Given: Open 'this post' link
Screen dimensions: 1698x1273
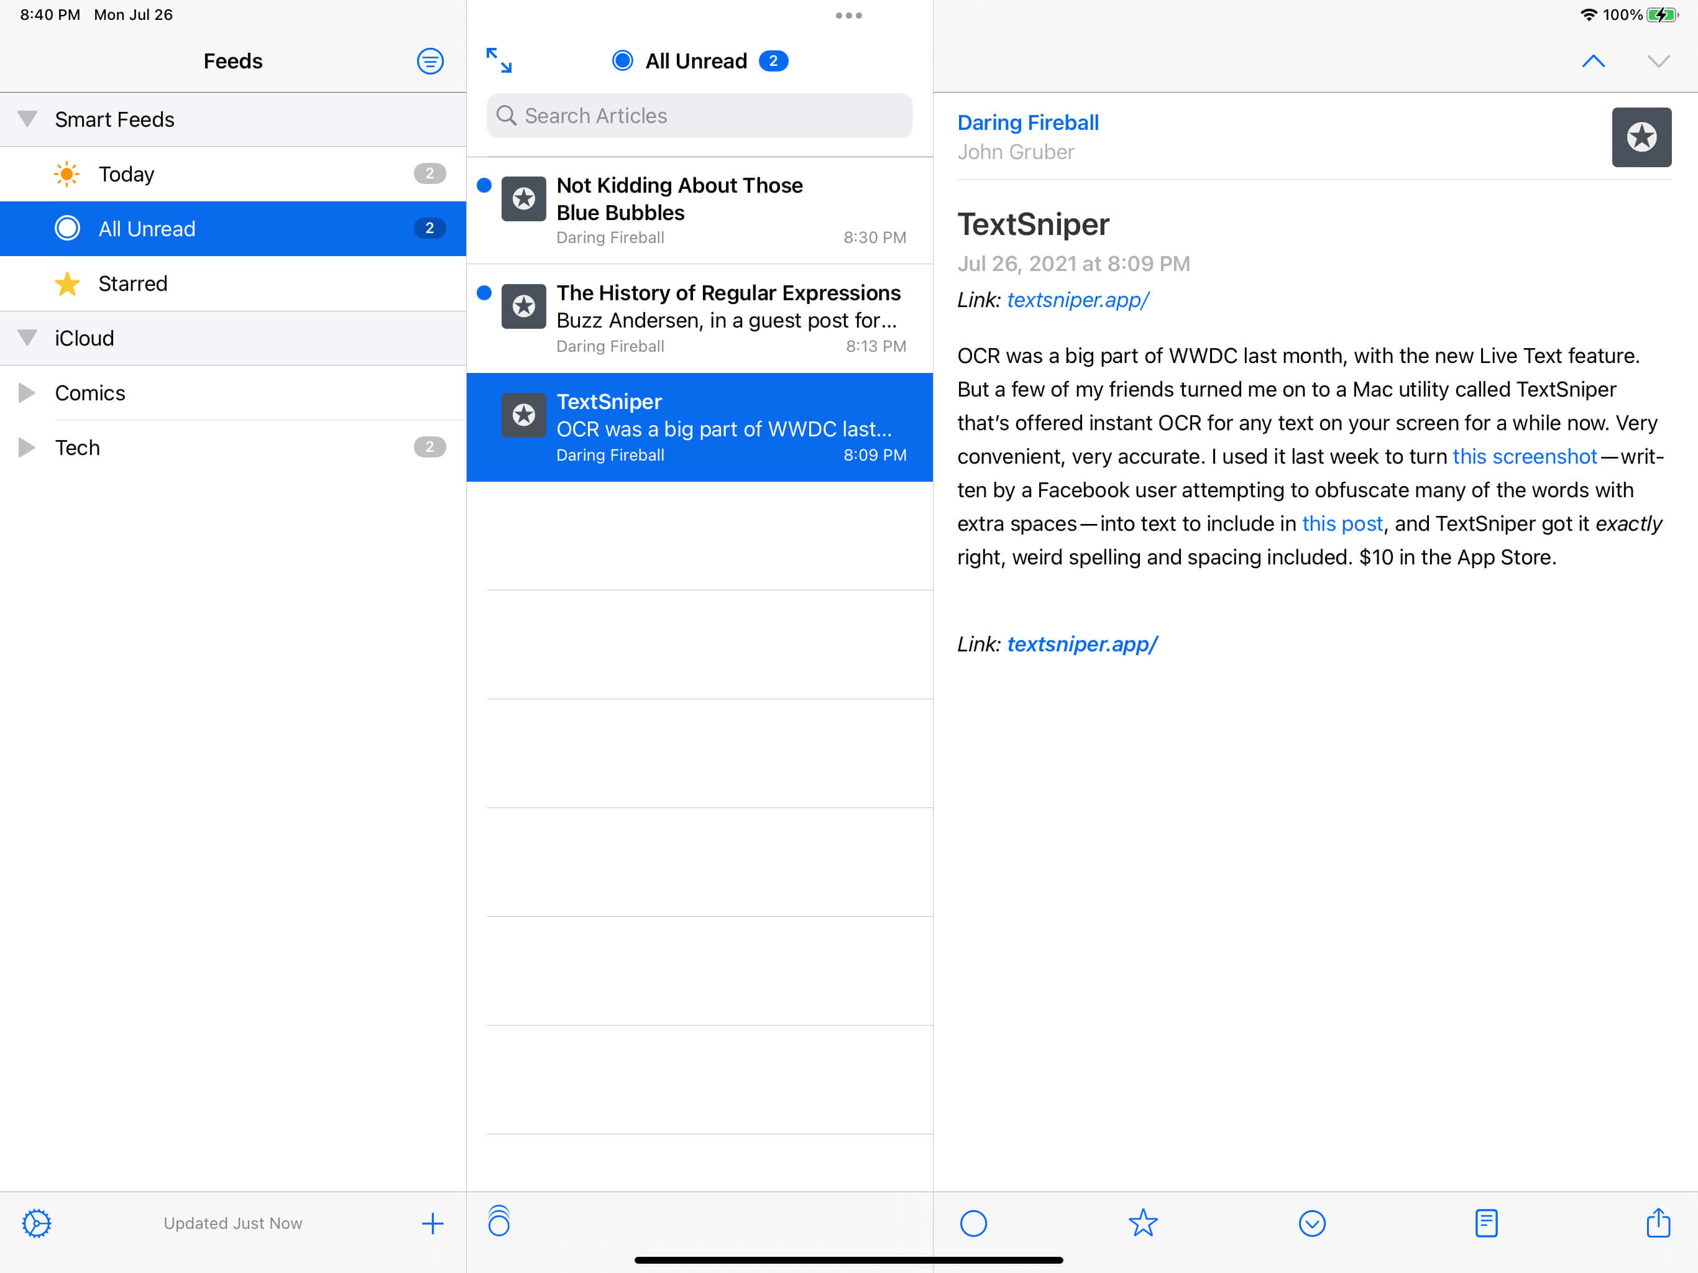Looking at the screenshot, I should pos(1342,523).
